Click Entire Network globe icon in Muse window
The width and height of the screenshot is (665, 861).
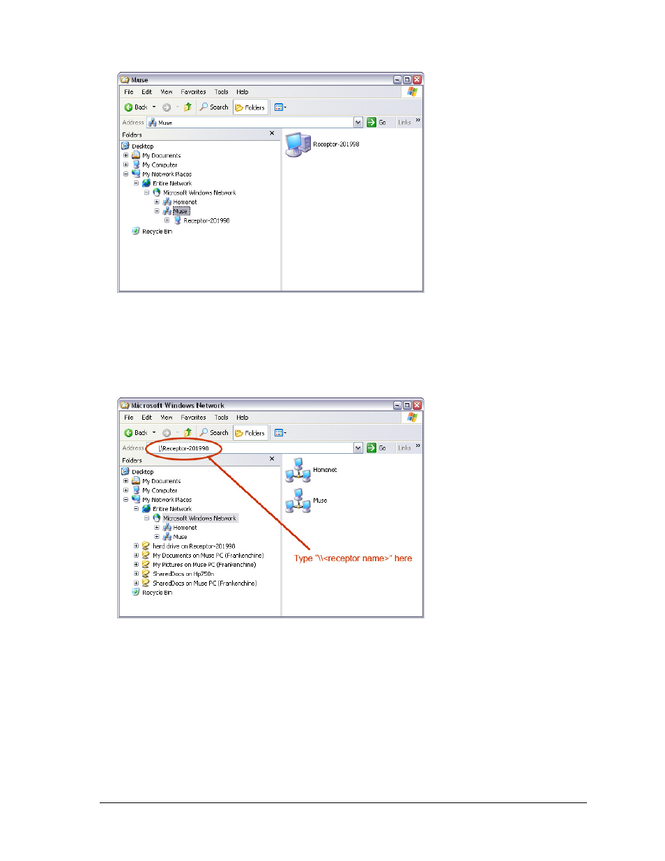pos(146,183)
